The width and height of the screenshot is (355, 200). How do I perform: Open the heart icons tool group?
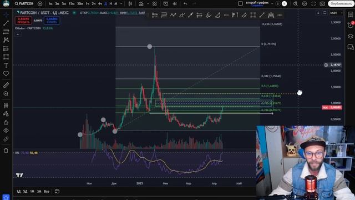click(6, 74)
